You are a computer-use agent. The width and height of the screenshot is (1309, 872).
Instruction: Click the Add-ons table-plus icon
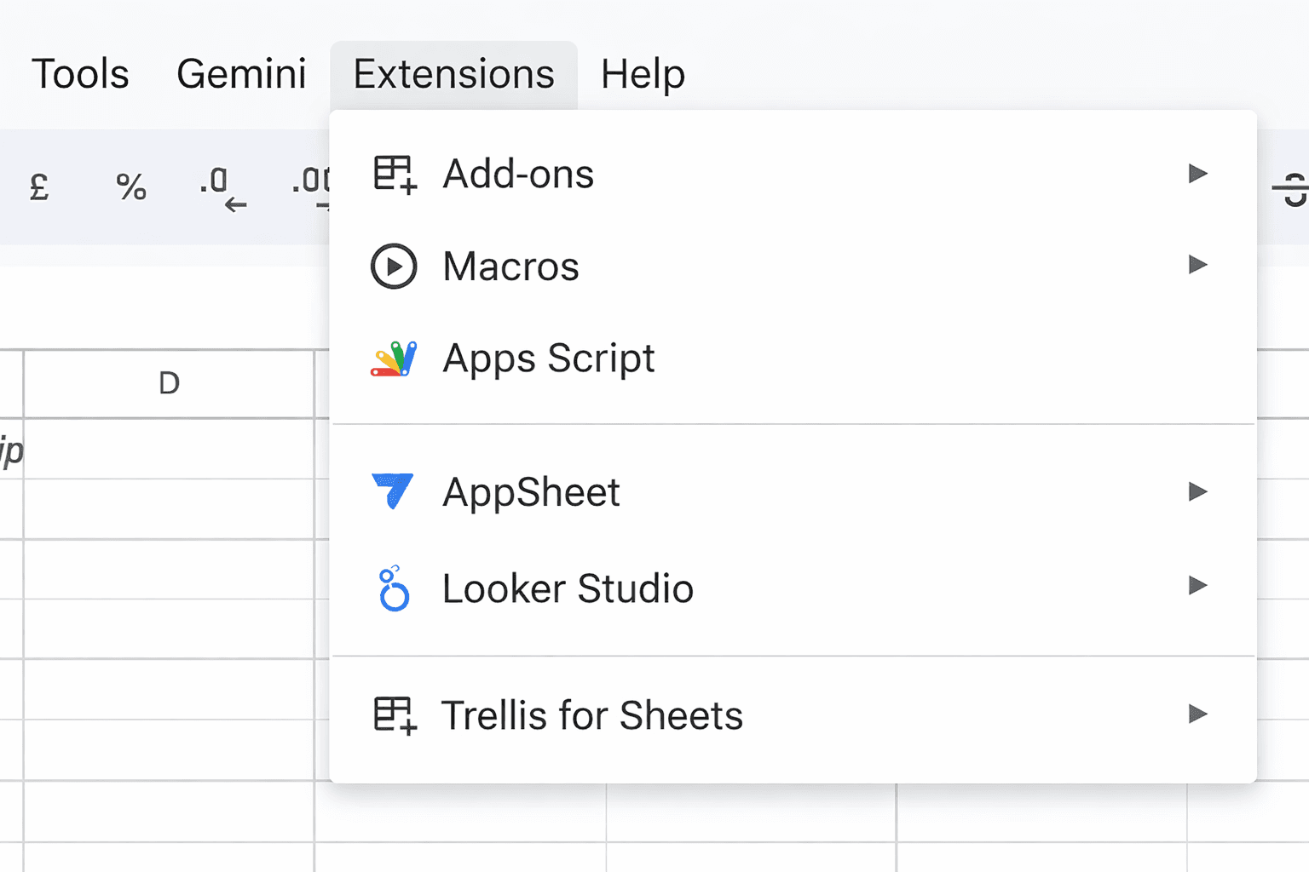click(395, 175)
